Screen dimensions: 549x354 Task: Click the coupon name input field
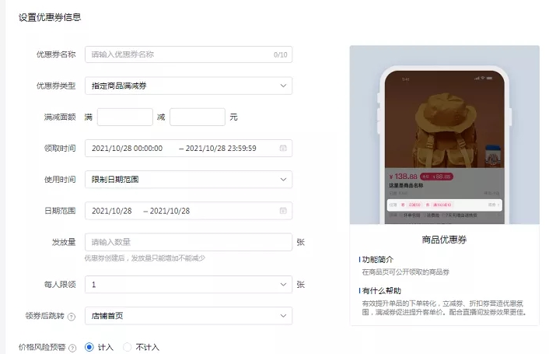[188, 54]
